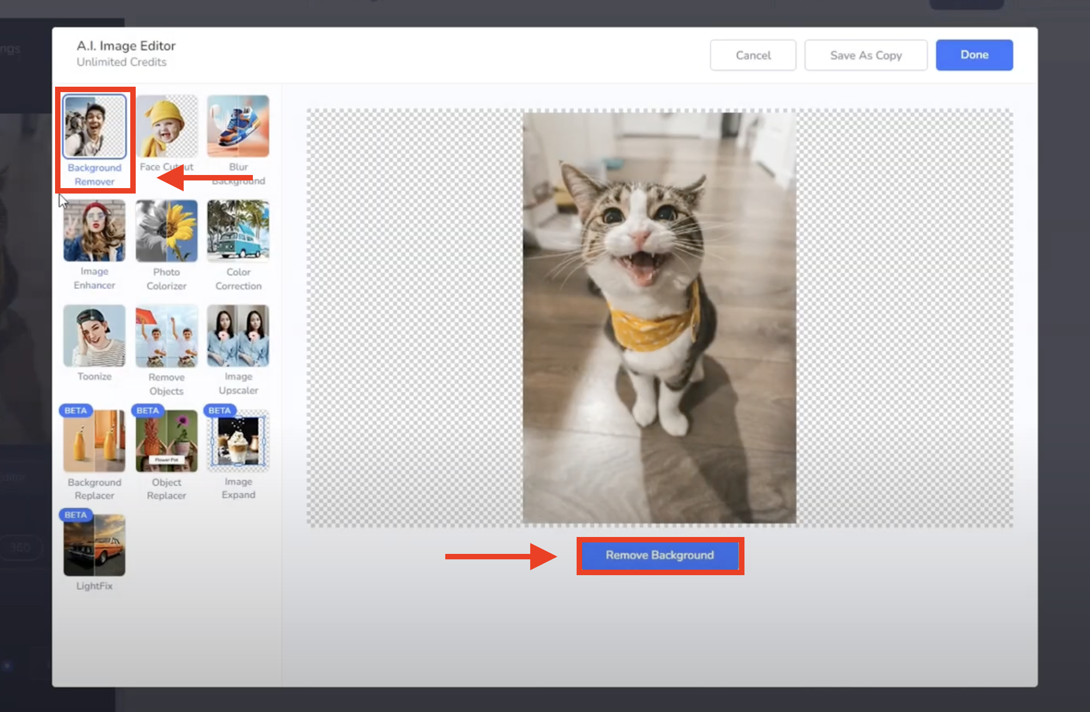Click the cat photo in canvas

click(x=659, y=317)
